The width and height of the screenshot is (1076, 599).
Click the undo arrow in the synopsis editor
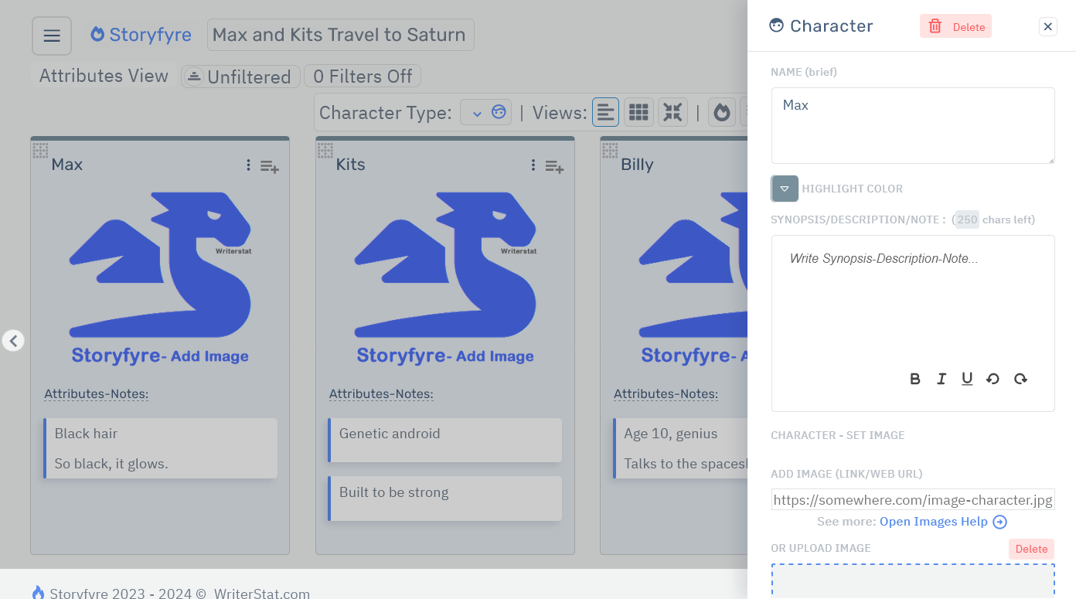(x=993, y=379)
